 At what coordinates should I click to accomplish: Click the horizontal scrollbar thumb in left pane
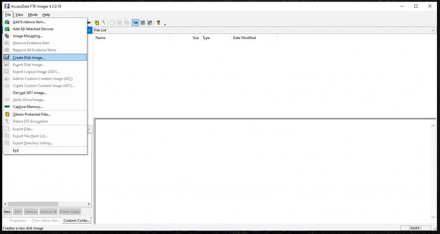[x=33, y=204]
